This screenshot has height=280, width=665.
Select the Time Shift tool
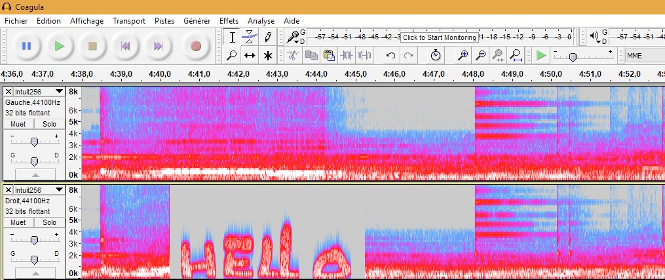pyautogui.click(x=250, y=55)
